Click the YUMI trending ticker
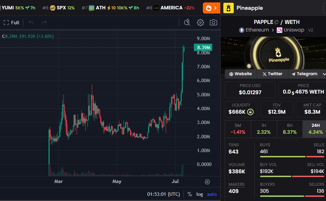 [19, 8]
